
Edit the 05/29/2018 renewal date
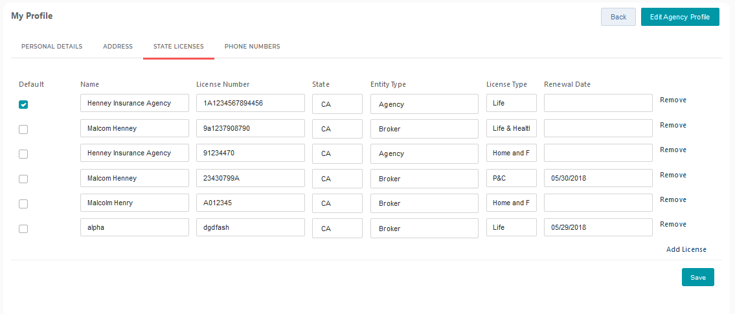(x=598, y=227)
